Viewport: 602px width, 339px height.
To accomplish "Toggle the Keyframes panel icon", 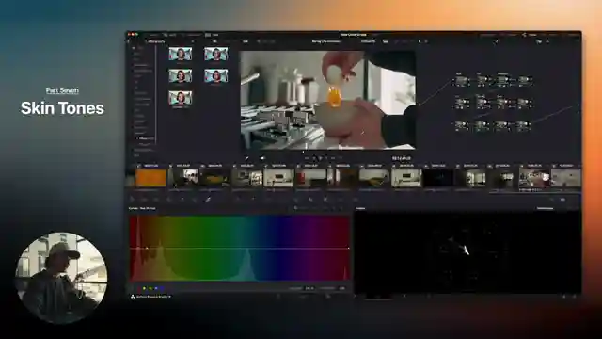I will coord(552,199).
